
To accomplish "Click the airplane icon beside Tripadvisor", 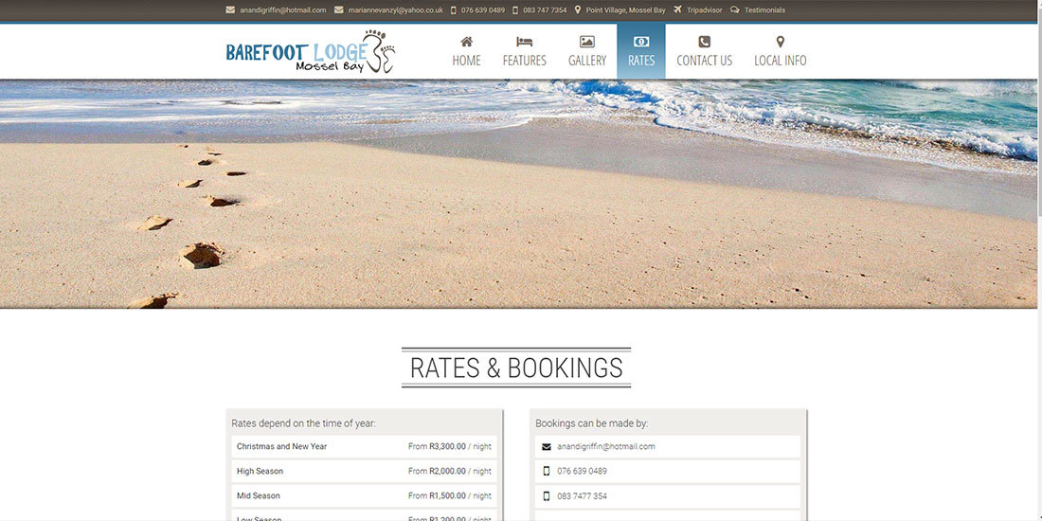I will 678,10.
